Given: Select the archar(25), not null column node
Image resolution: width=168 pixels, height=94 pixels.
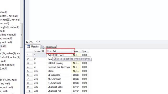Looking at the screenshot, I should click(10, 20).
